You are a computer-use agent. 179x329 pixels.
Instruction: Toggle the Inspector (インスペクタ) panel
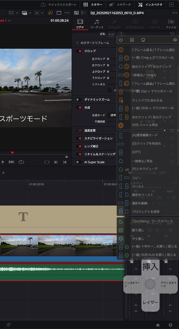(150, 5)
